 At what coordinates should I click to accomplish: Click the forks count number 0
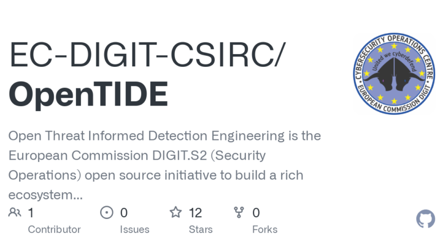click(x=256, y=213)
